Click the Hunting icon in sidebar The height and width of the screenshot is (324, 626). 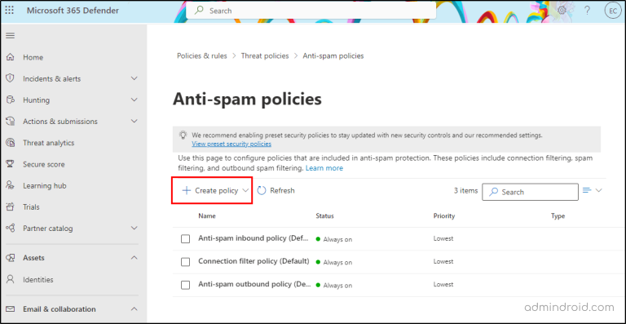pos(11,100)
